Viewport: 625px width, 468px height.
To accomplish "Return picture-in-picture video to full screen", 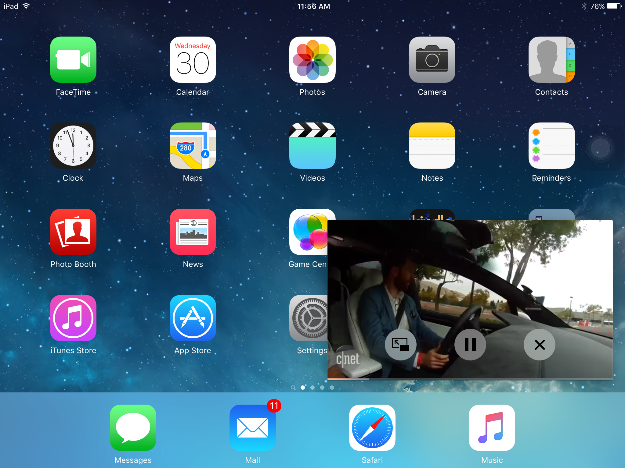I will pyautogui.click(x=400, y=345).
